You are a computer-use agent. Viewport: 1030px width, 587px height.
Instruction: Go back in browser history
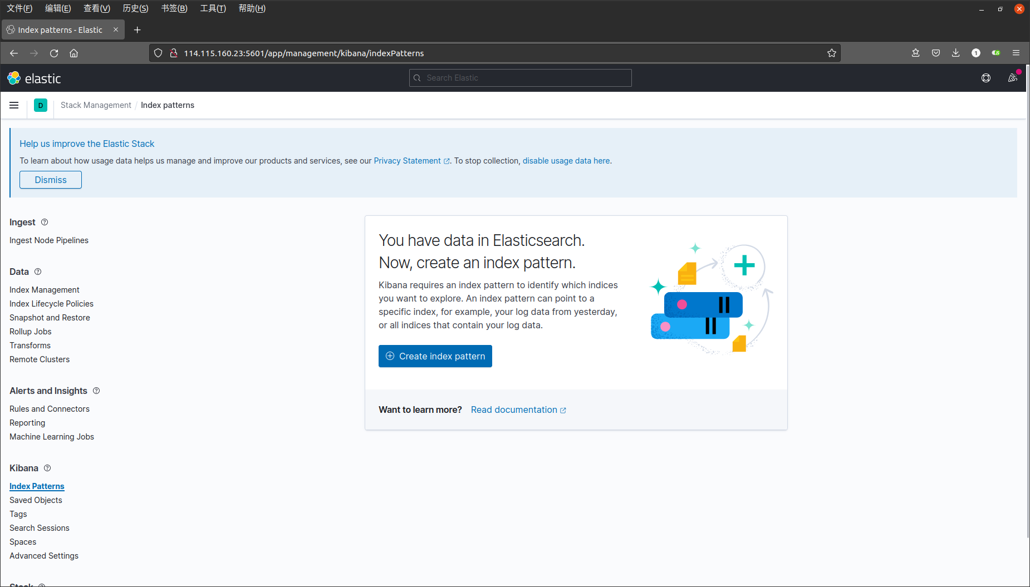pos(14,53)
